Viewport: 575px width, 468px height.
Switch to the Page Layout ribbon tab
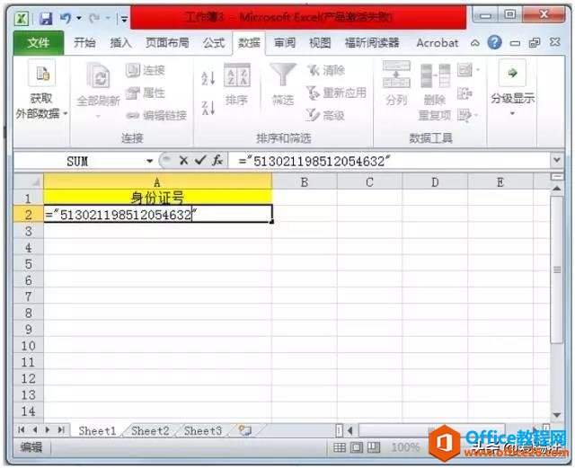pyautogui.click(x=167, y=43)
